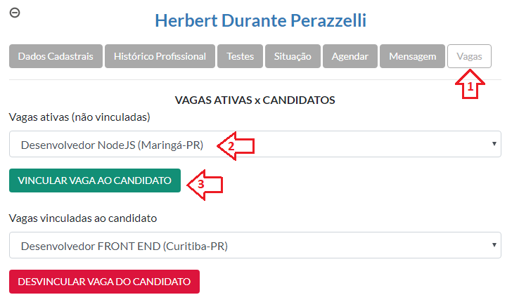Click the red arrow annotation numbered 2

(236, 145)
